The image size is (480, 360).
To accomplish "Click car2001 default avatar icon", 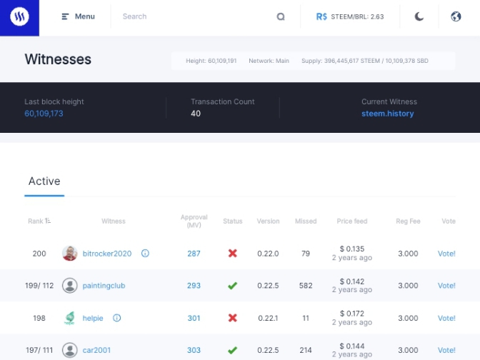I will tap(70, 350).
